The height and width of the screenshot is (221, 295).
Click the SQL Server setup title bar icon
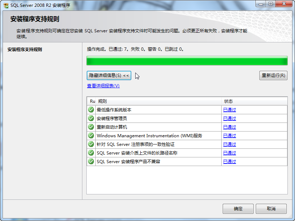(x=6, y=5)
